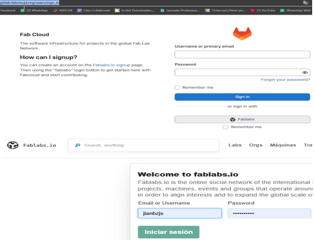Open the Labs menu item
Screen dimensions: 315x240
235,145
